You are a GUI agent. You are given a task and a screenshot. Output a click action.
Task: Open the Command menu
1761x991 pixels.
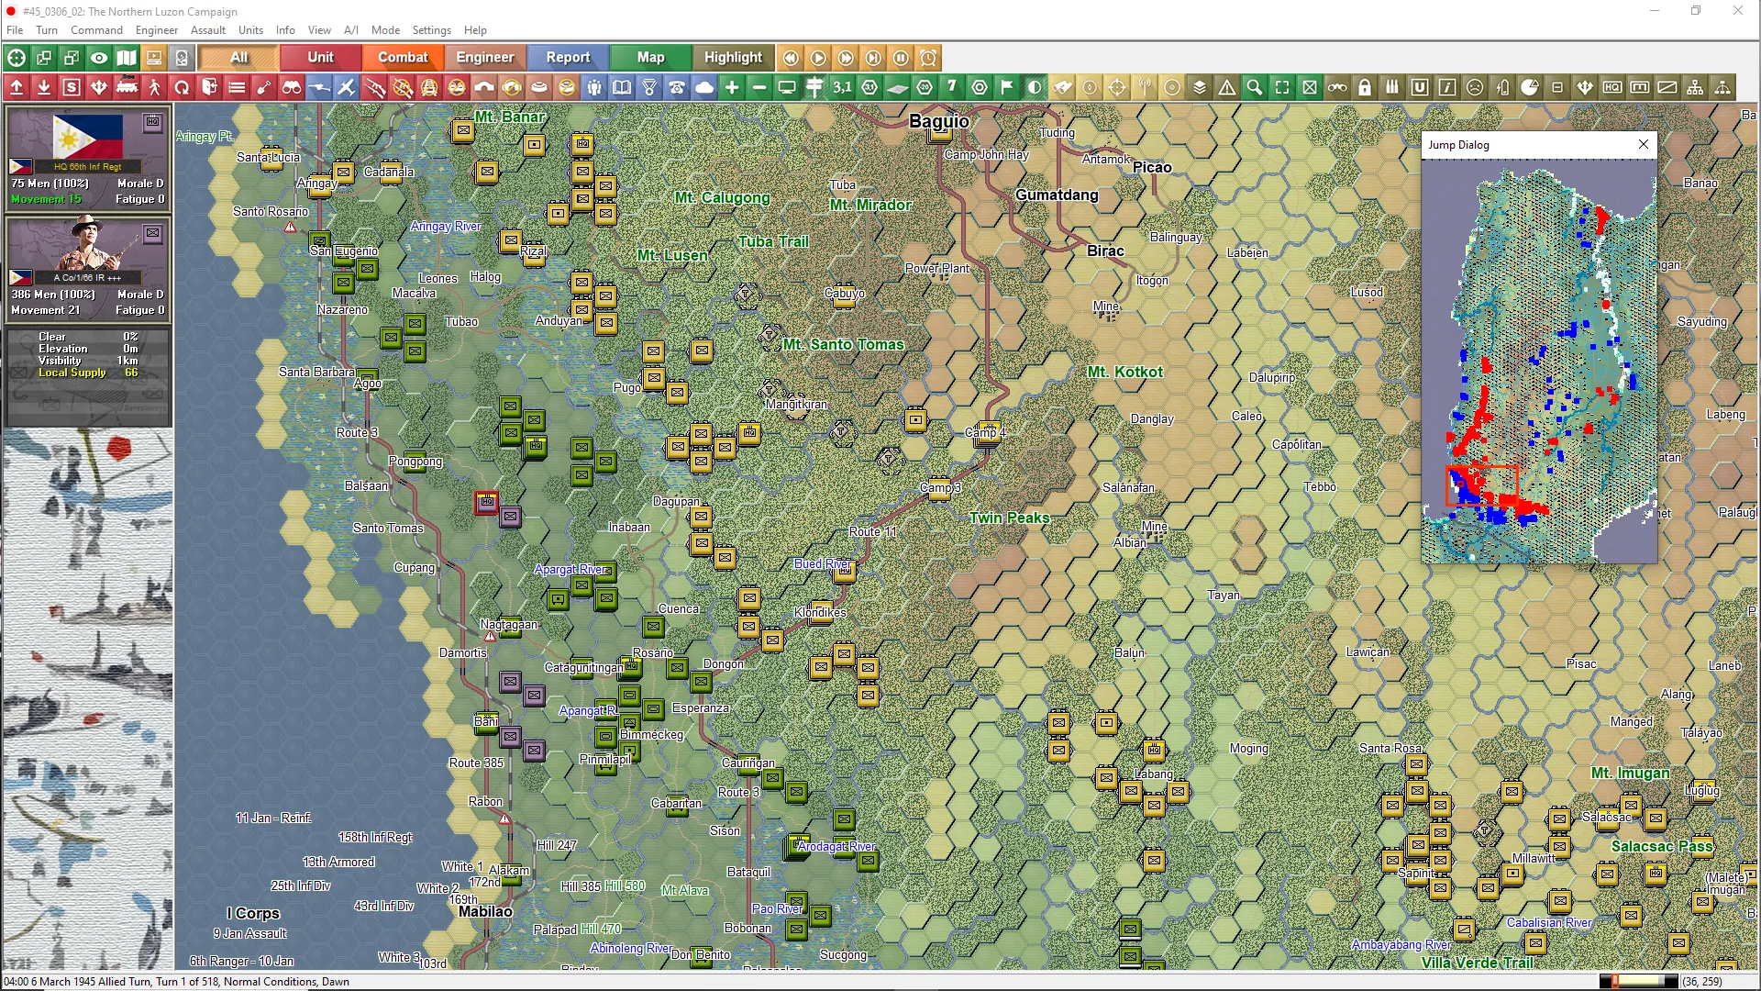click(96, 30)
